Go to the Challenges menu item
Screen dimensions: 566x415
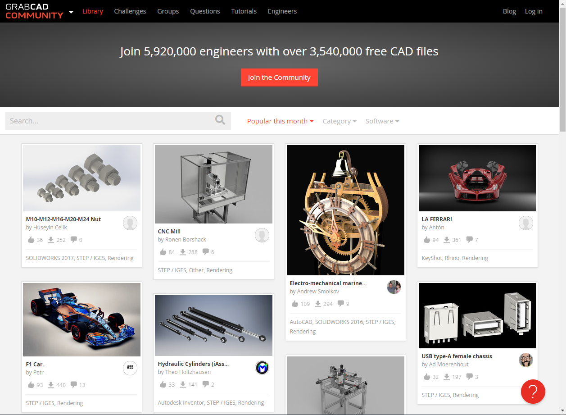click(x=130, y=11)
